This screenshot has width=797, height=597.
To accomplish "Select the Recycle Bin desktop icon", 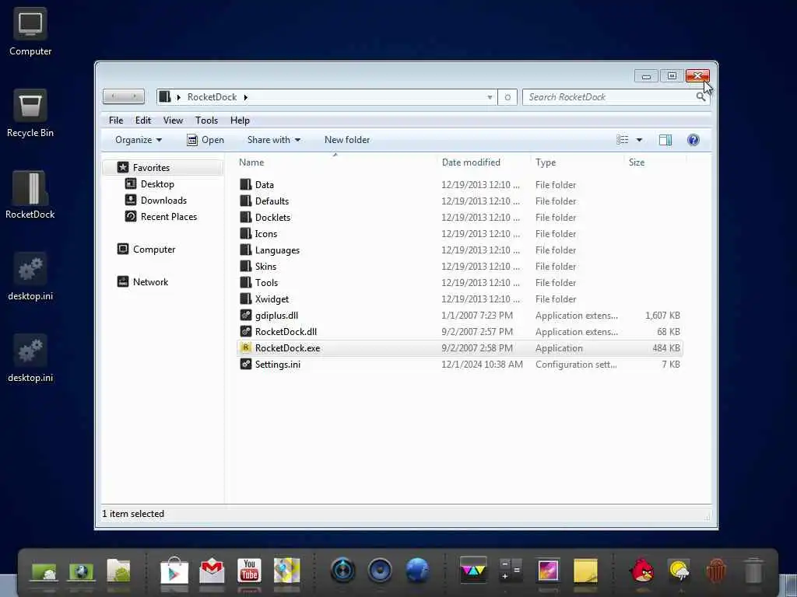I will [30, 113].
